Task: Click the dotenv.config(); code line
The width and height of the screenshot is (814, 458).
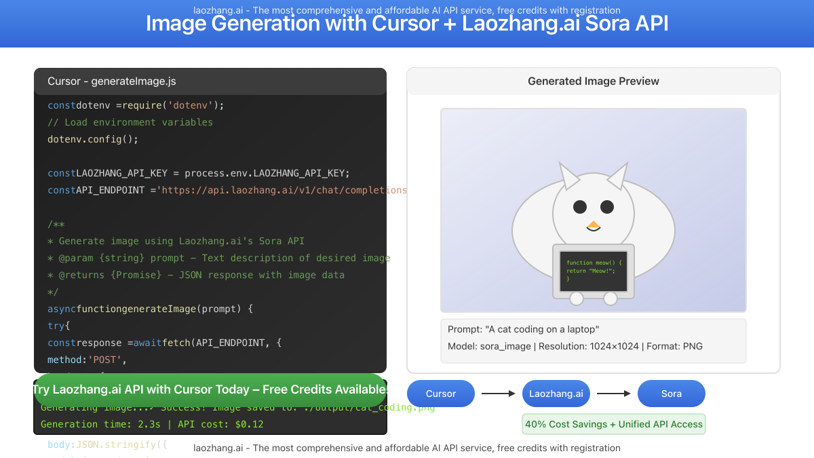Action: click(93, 139)
